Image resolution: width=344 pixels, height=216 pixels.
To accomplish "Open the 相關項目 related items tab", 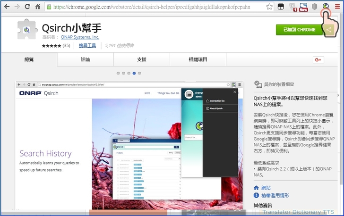I will click(x=198, y=59).
